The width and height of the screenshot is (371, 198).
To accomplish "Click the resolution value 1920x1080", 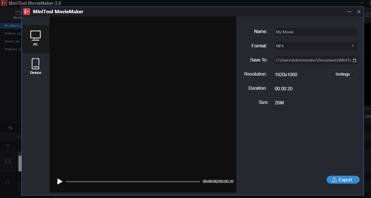I will tap(286, 74).
